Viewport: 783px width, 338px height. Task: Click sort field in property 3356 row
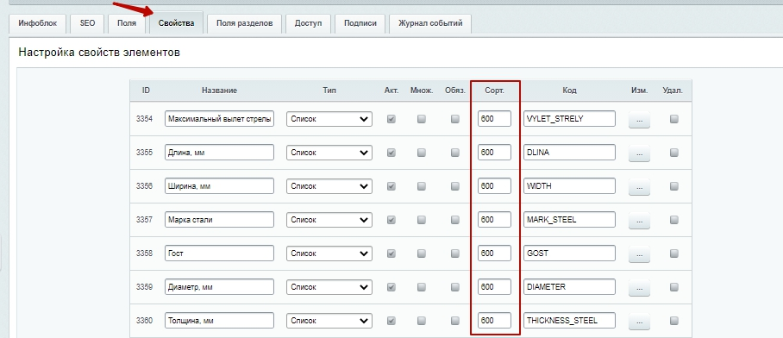tap(494, 186)
